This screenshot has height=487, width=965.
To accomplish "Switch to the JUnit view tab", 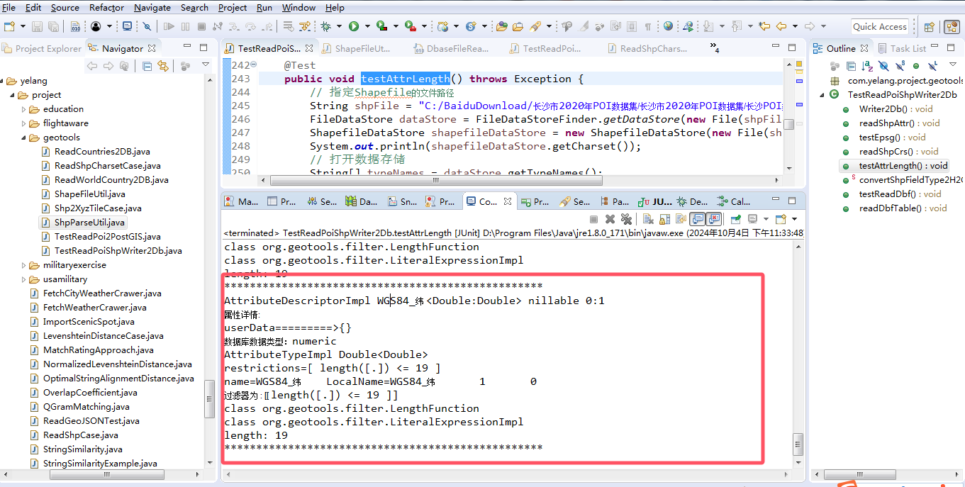I will [x=655, y=201].
